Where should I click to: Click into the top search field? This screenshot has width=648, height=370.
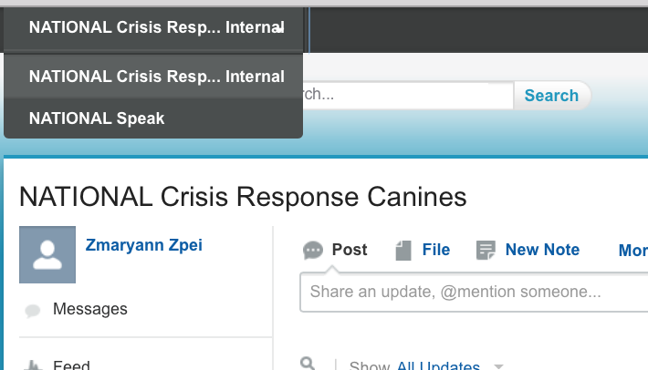pos(406,95)
